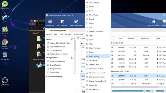
Task: Select the Ext4 partition row
Action: 138,80
